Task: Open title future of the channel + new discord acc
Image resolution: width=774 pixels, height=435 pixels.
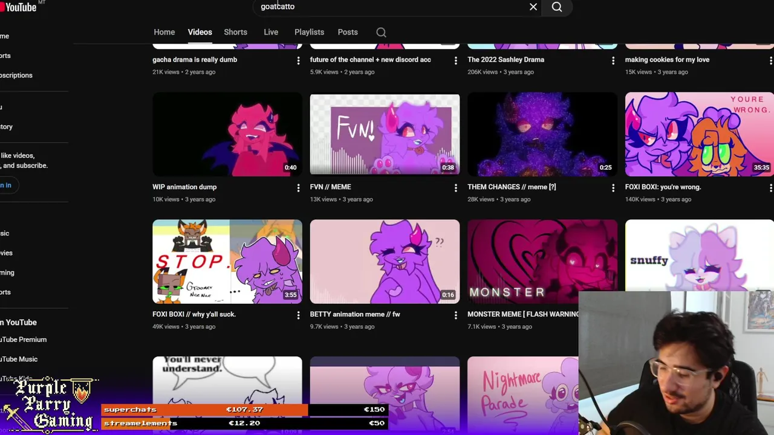Action: click(370, 60)
